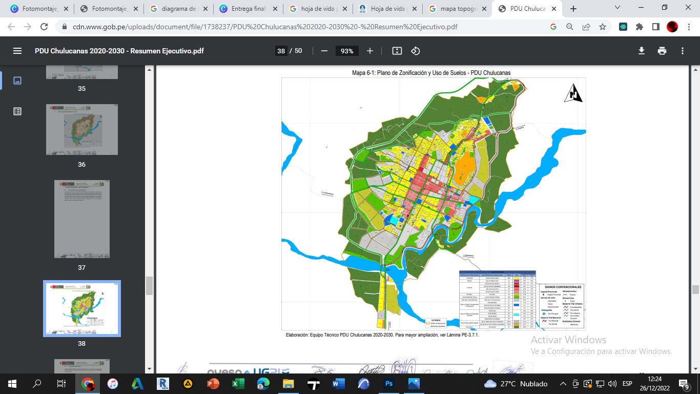Download the PDF file
The image size is (700, 394).
click(x=641, y=51)
